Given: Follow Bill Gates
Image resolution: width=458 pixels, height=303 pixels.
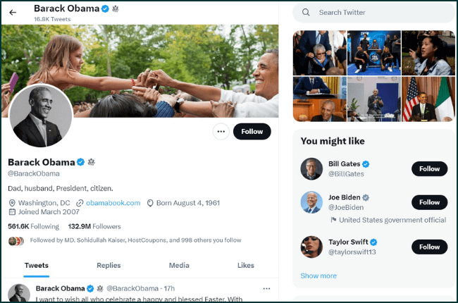Looking at the screenshot, I should (429, 169).
